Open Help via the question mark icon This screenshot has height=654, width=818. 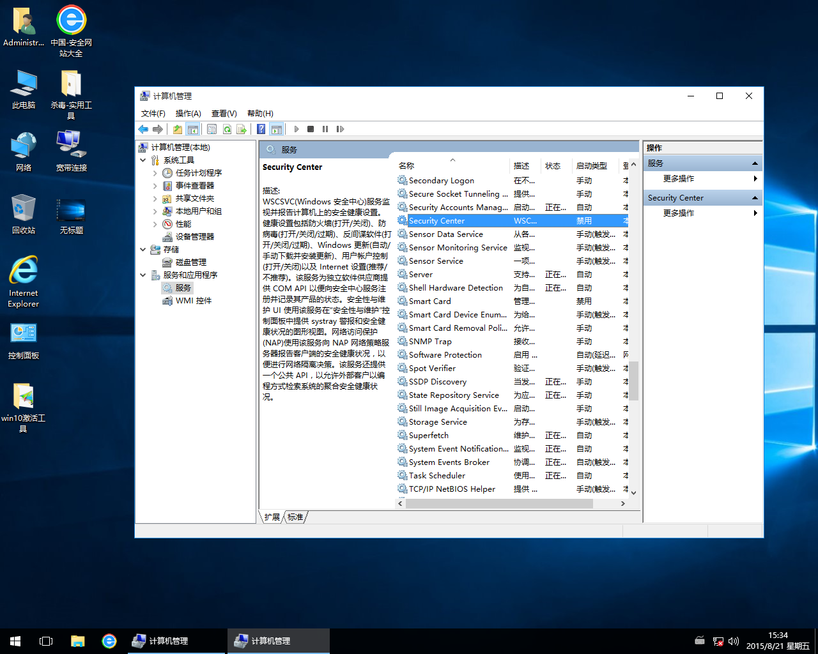click(x=261, y=129)
